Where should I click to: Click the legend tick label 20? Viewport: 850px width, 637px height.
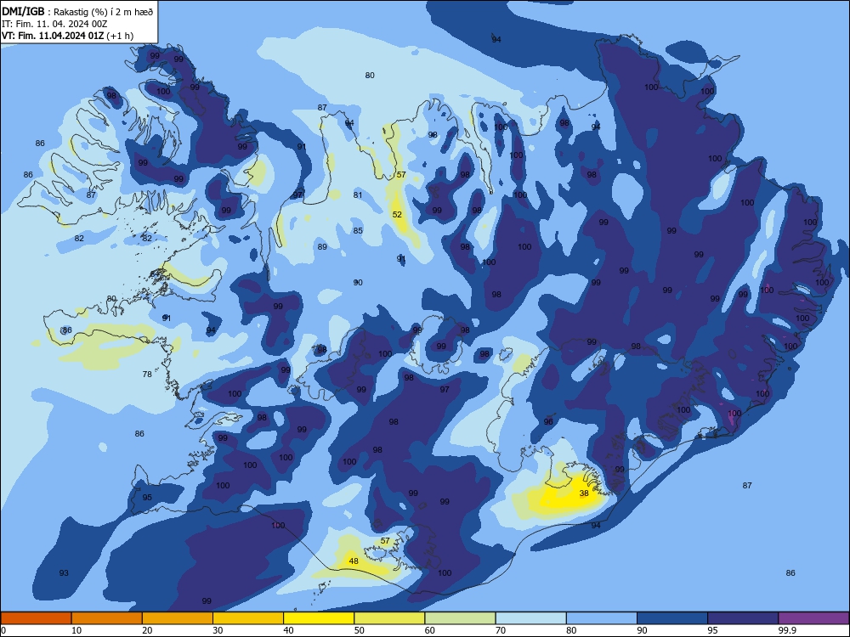[x=147, y=630]
